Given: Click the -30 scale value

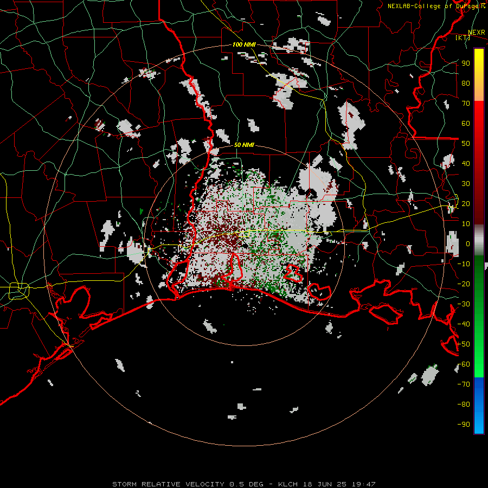Looking at the screenshot, I should (x=464, y=304).
